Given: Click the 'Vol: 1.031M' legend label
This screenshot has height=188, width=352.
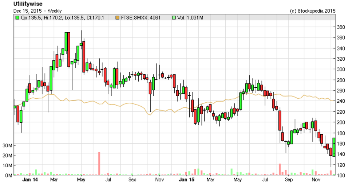Looking at the screenshot, I should coord(190,17).
